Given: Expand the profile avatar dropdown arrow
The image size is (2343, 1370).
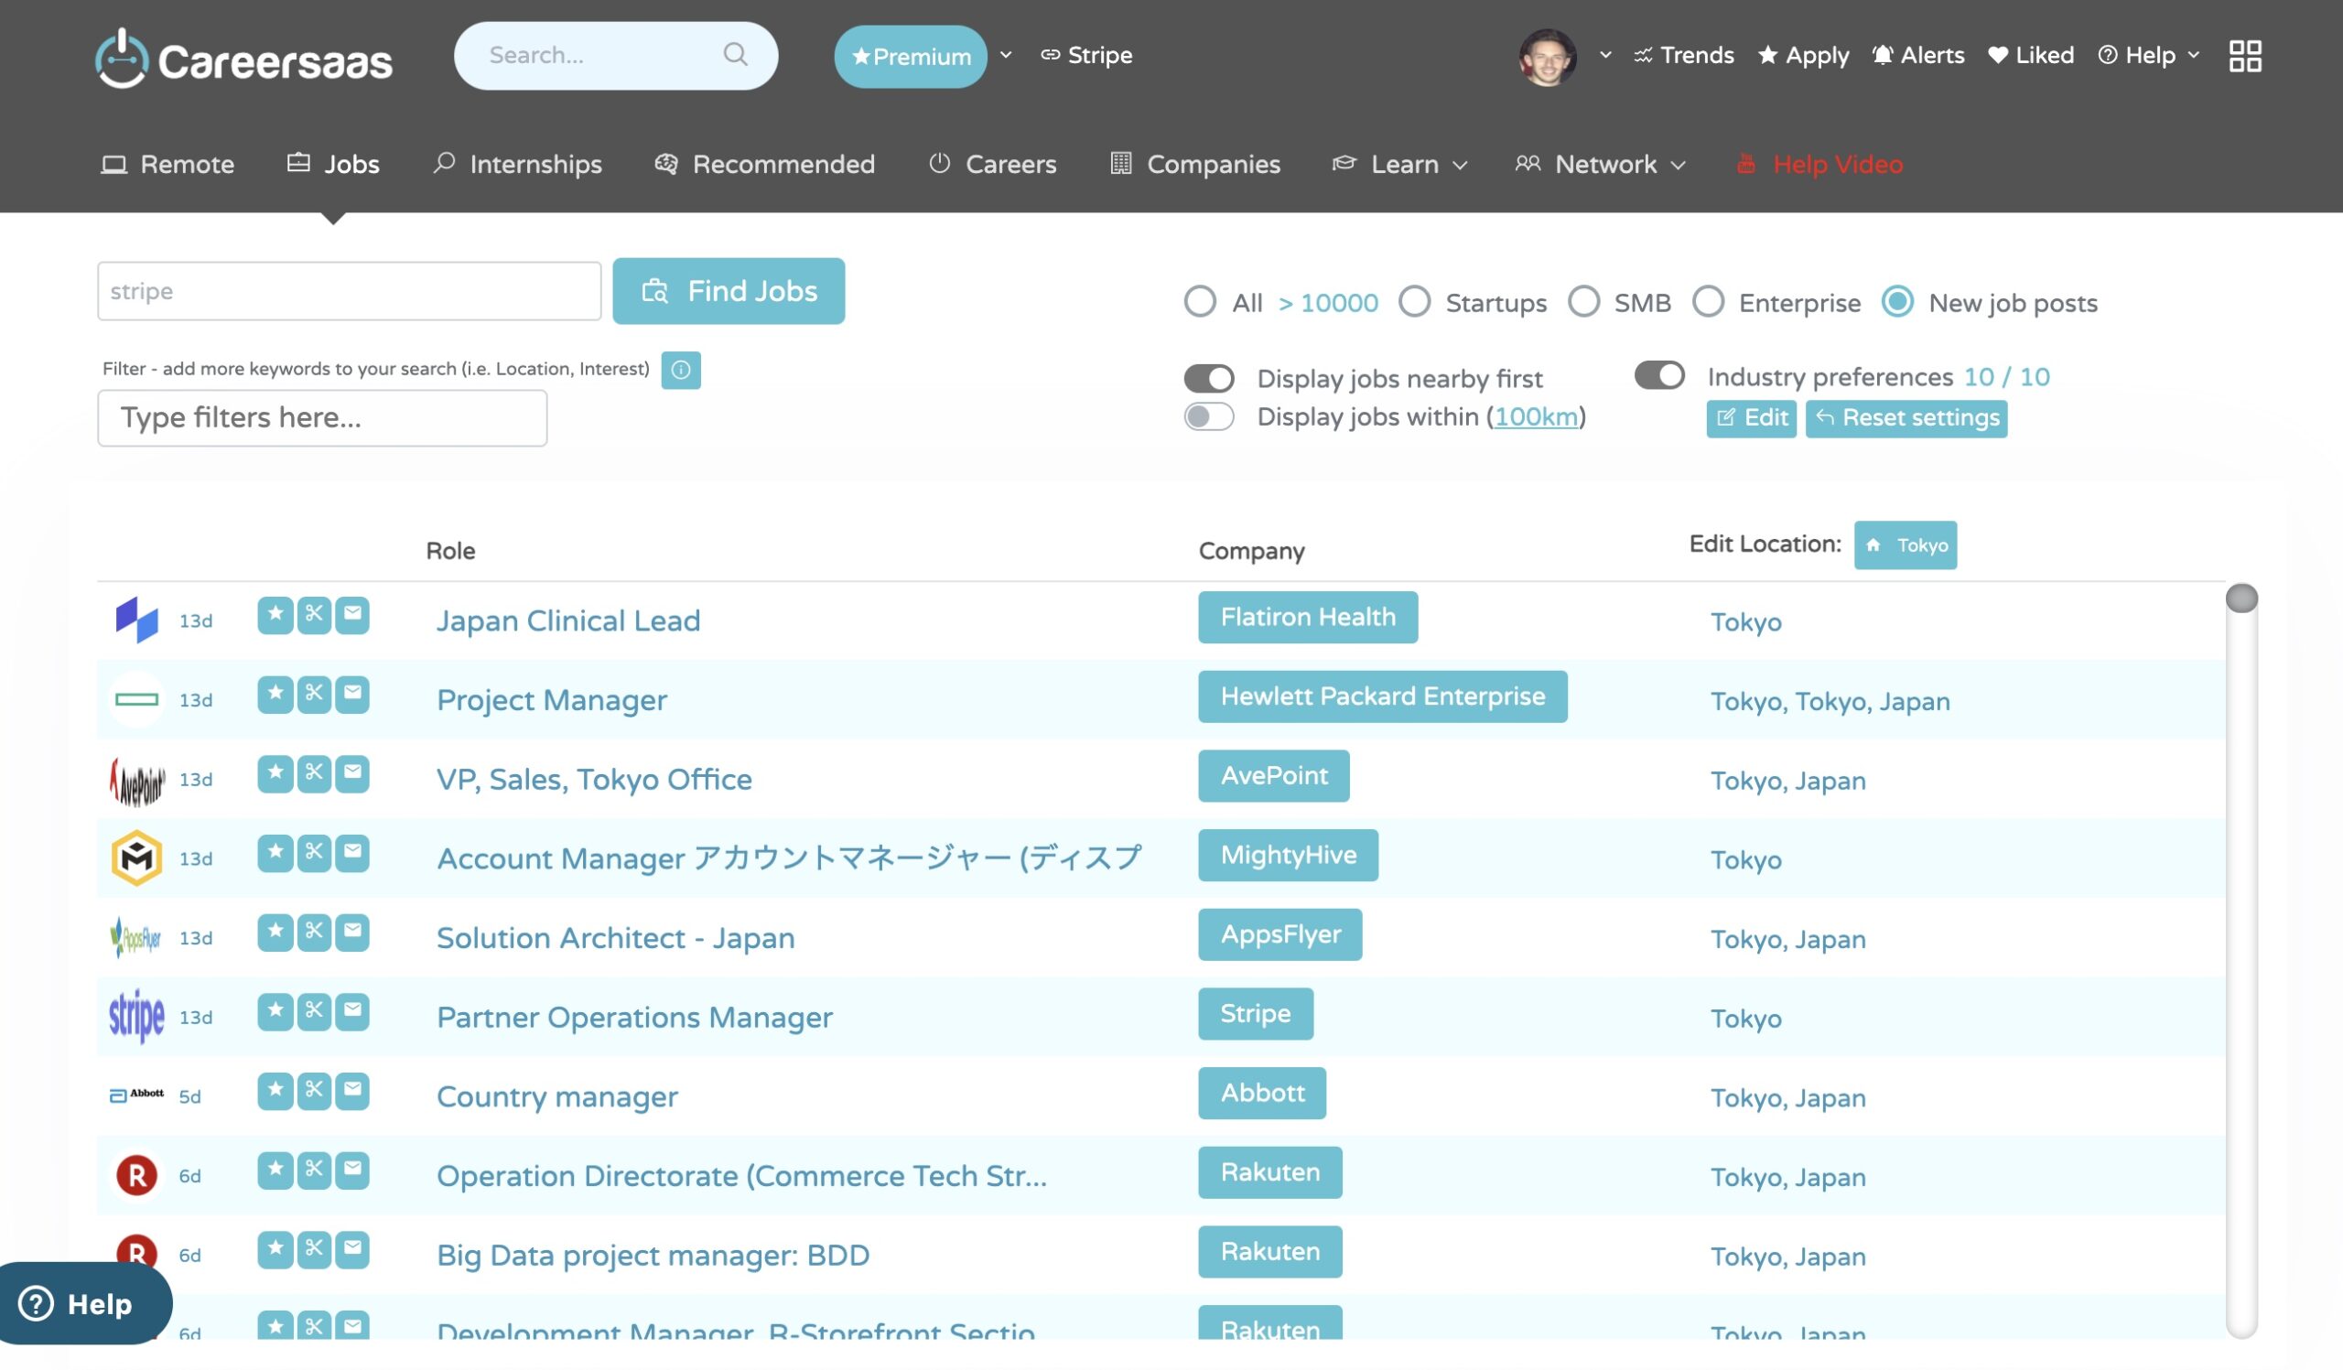Looking at the screenshot, I should tap(1604, 55).
